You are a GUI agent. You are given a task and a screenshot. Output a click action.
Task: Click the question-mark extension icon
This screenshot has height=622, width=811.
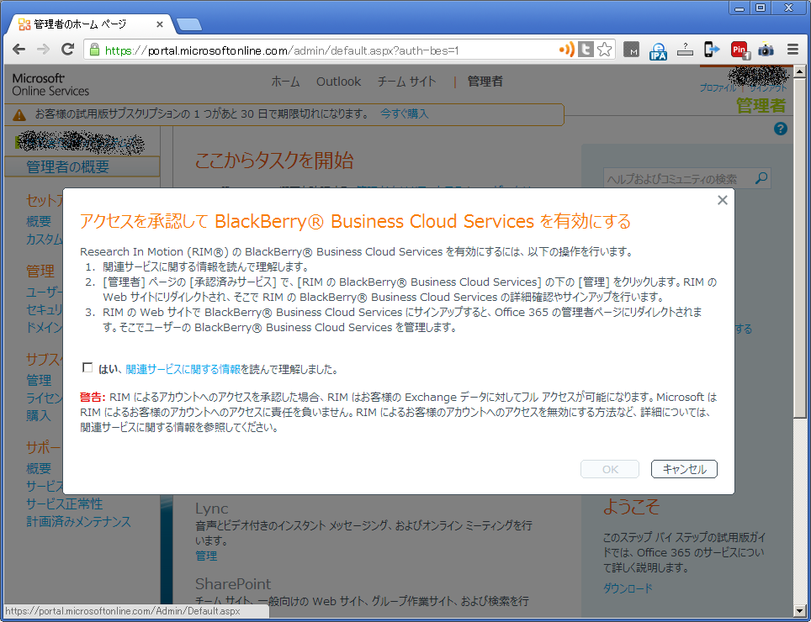(685, 50)
